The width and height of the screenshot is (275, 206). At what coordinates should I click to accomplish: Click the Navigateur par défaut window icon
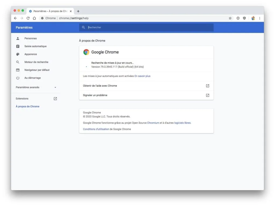click(18, 70)
